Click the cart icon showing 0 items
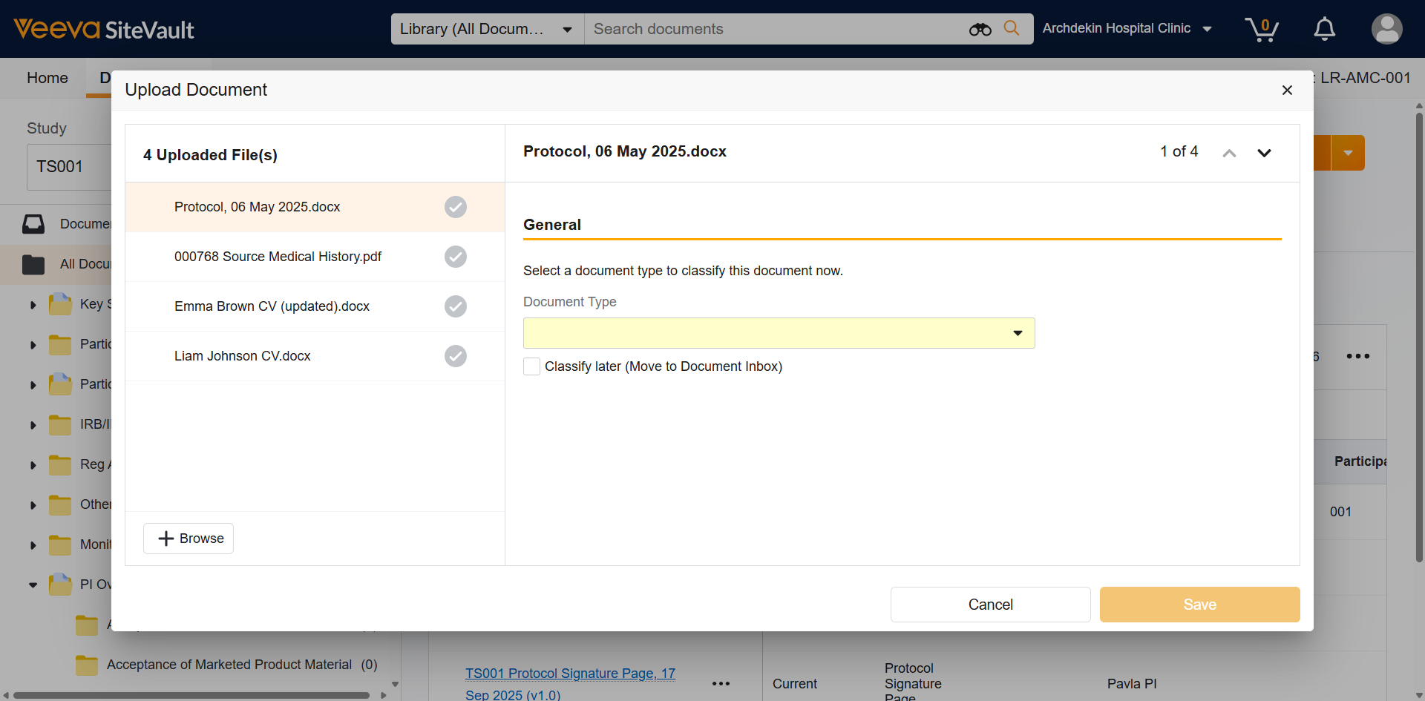 point(1262,29)
